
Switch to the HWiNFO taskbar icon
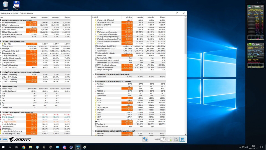pyautogui.click(x=78, y=147)
